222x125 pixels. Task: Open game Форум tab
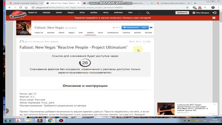(x=137, y=33)
